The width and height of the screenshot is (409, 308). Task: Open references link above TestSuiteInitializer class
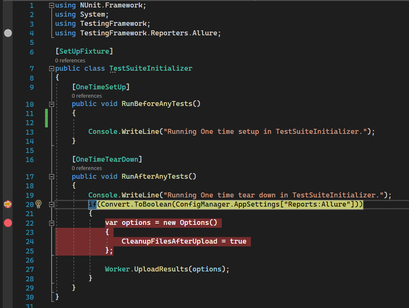(70, 60)
